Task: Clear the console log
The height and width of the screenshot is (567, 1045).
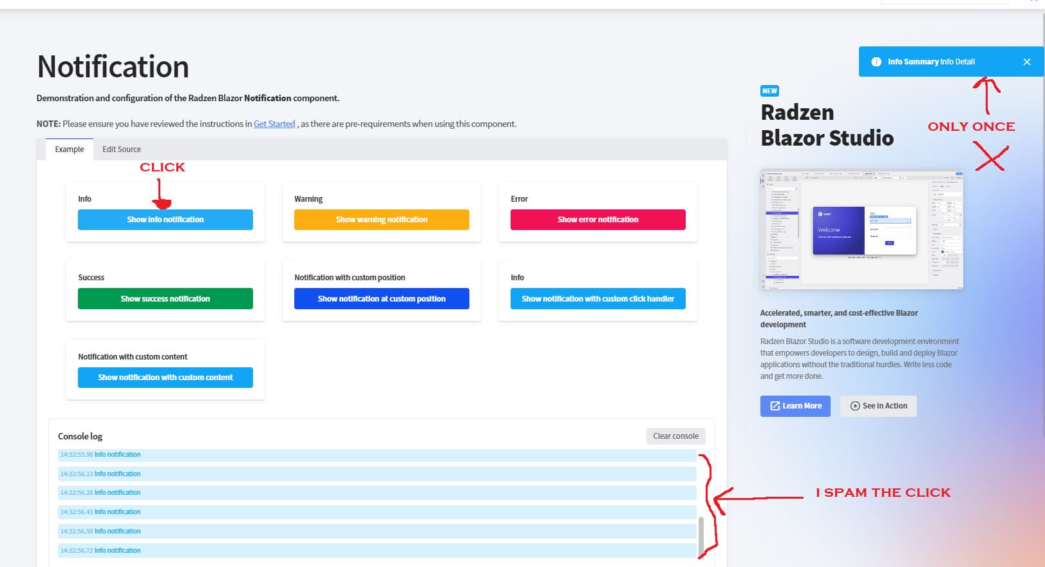Action: [675, 436]
